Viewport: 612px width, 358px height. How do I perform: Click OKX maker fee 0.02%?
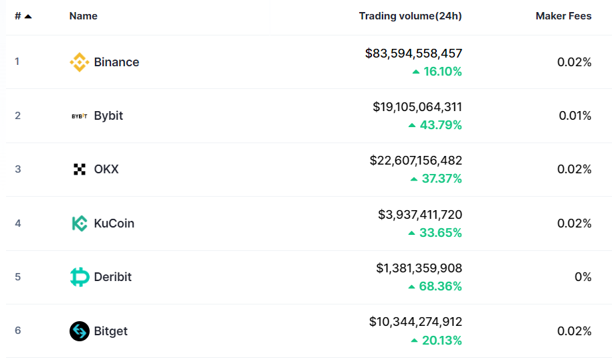[574, 169]
